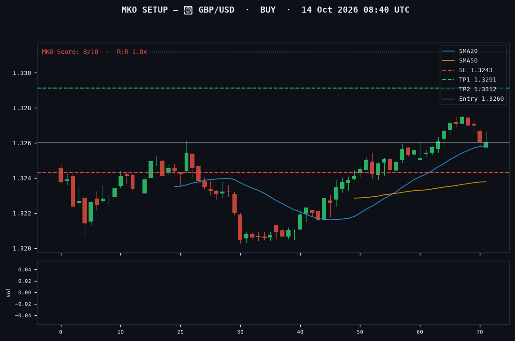
Task: Click the x-axis tick label 40
Action: pyautogui.click(x=300, y=332)
